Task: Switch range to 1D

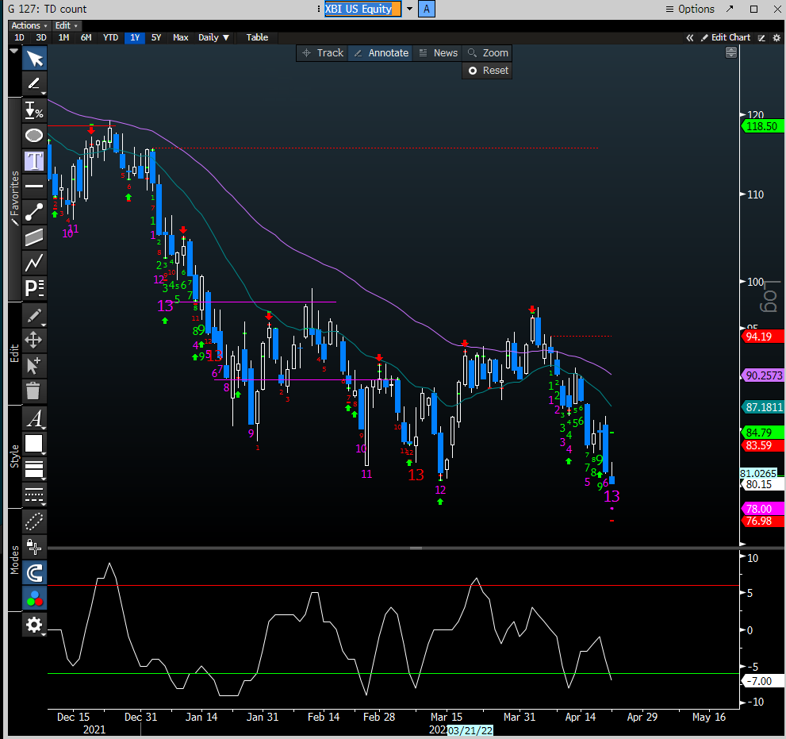Action: (x=19, y=37)
